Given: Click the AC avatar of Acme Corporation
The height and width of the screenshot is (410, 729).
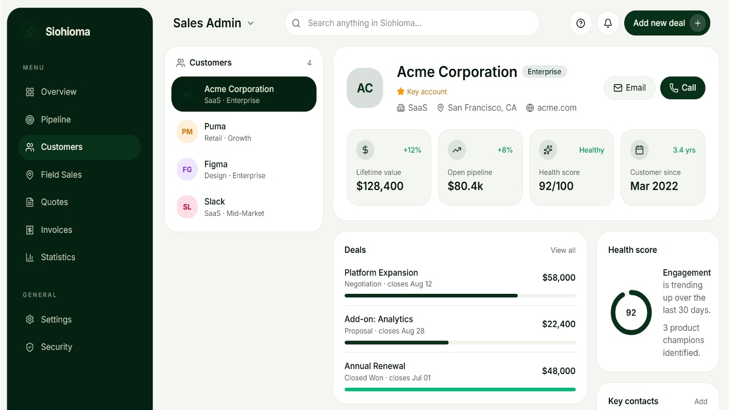Looking at the screenshot, I should click(365, 88).
